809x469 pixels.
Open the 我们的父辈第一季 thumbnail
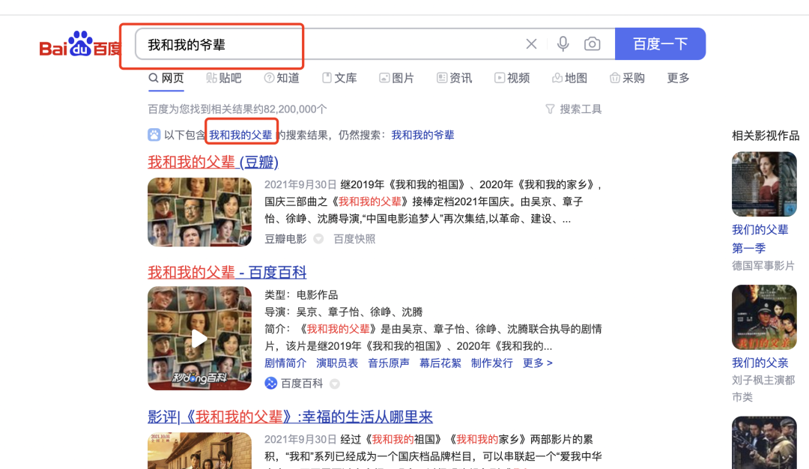(x=764, y=184)
